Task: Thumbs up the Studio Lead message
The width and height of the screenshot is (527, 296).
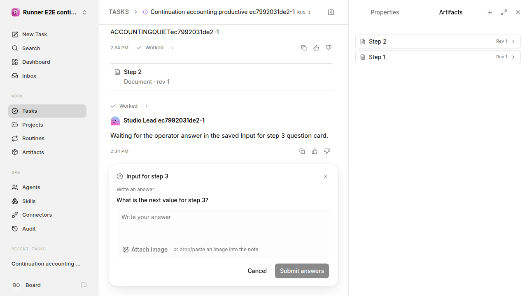Action: tap(315, 151)
